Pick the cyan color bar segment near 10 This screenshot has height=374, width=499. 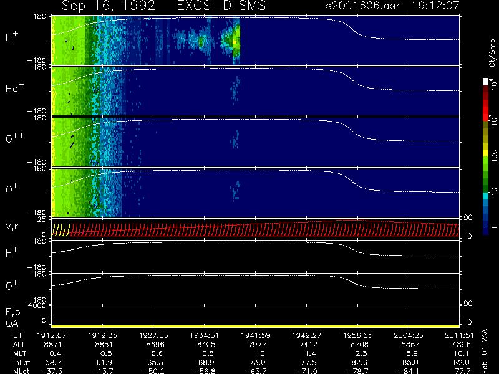pyautogui.click(x=486, y=196)
